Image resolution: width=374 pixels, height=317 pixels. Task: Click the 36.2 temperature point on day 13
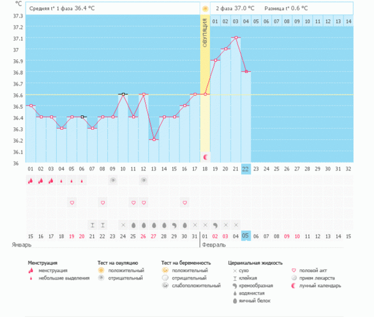153,139
